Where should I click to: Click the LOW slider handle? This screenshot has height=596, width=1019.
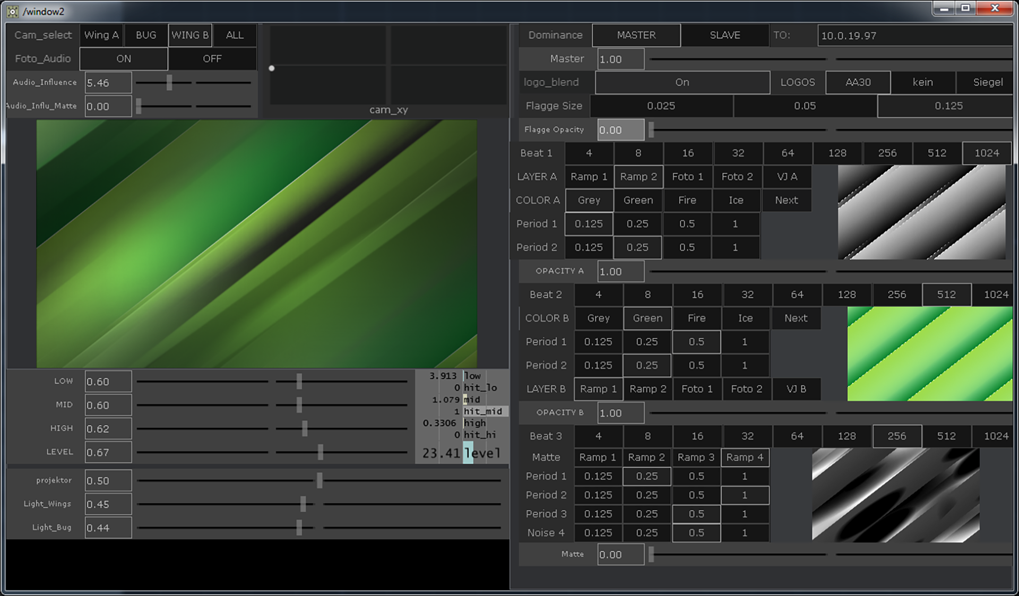[299, 381]
